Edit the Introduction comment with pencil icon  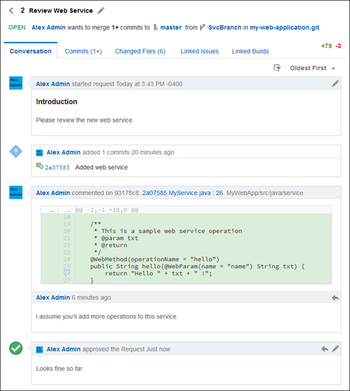tap(335, 83)
